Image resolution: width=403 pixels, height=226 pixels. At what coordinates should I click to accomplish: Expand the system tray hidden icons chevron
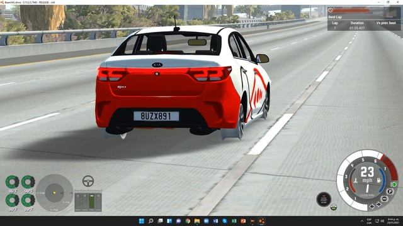coord(362,221)
